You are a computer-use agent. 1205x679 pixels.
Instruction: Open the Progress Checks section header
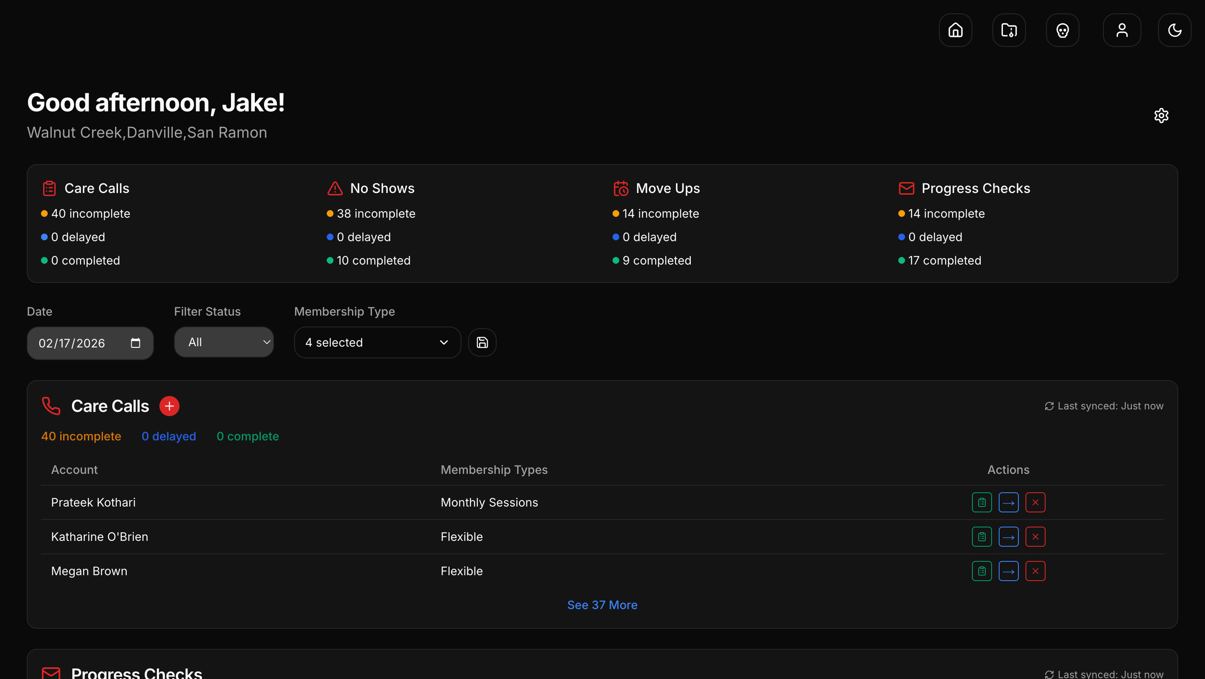pos(136,672)
